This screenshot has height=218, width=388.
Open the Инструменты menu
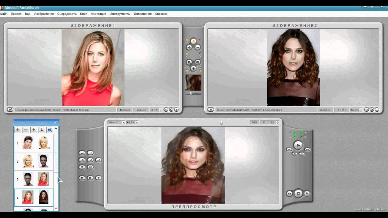(x=120, y=14)
